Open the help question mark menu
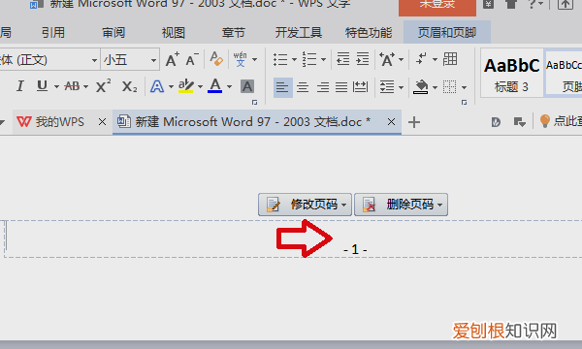582x349 pixels. click(534, 5)
